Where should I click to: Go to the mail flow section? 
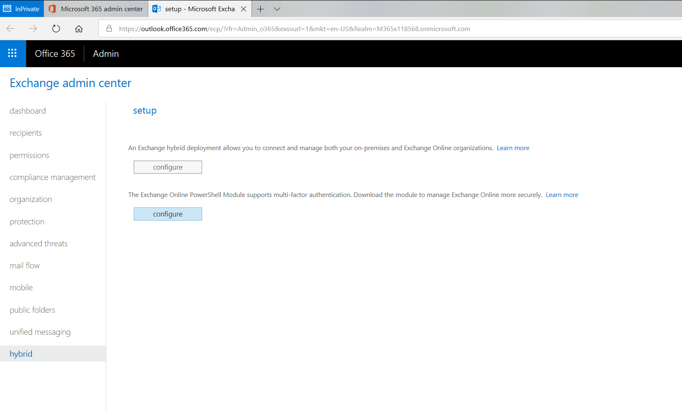(x=24, y=265)
